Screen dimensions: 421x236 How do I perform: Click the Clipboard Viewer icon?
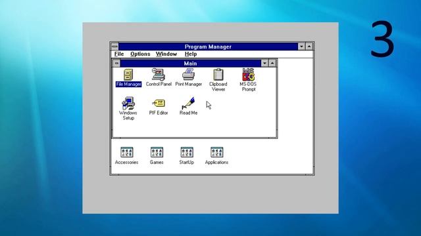click(x=218, y=75)
